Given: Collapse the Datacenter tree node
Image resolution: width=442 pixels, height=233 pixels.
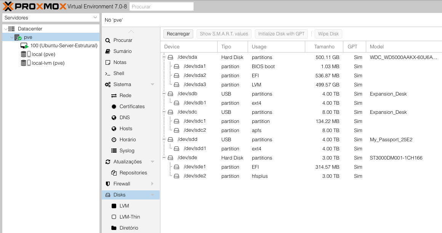Looking at the screenshot, I should click(5, 29).
